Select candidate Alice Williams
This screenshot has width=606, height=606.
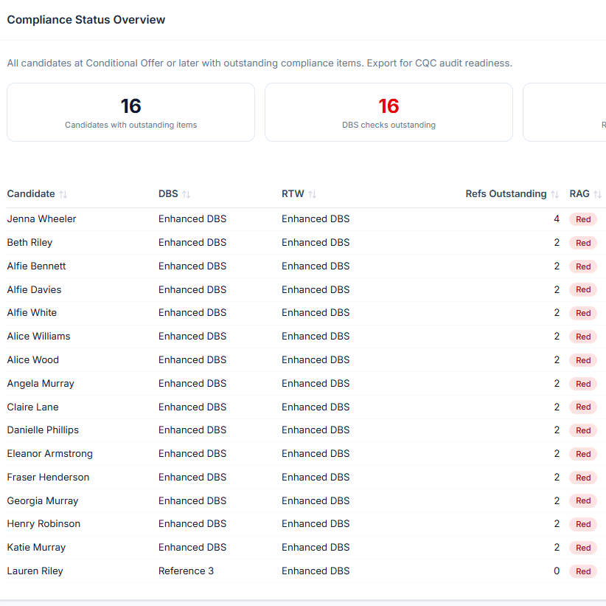point(38,336)
